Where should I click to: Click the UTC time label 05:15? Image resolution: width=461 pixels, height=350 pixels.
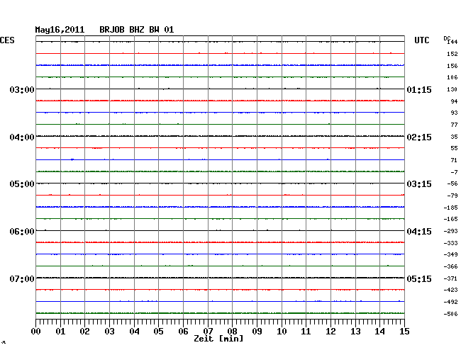click(x=419, y=279)
